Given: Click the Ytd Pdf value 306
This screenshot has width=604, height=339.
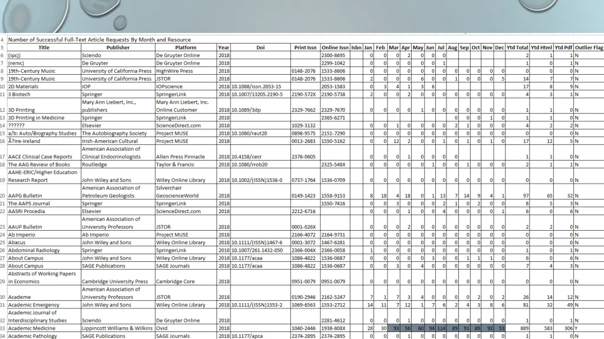Looking at the screenshot, I should pyautogui.click(x=563, y=328).
